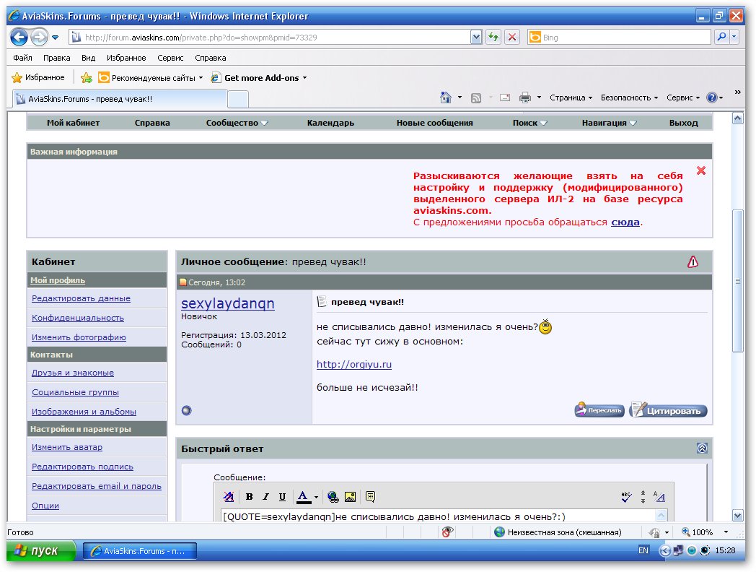Screen dimensions: 756x572
Task: Toggle Underline in quick reply editor
Action: coord(282,496)
